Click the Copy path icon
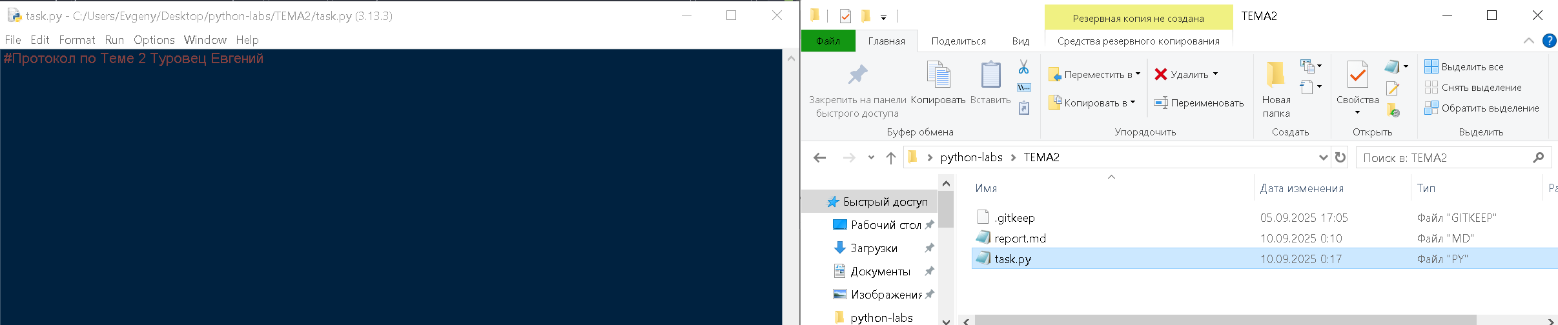The image size is (1558, 325). pos(1023,88)
